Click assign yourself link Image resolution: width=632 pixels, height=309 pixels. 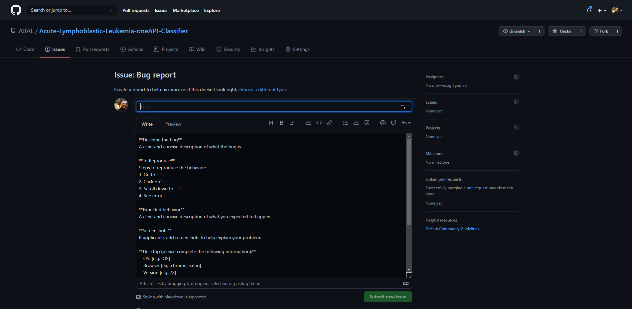[456, 85]
